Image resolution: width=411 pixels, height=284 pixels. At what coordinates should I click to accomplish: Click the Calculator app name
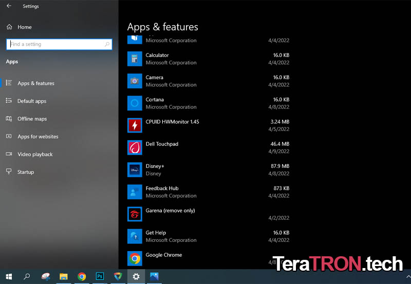pos(157,55)
